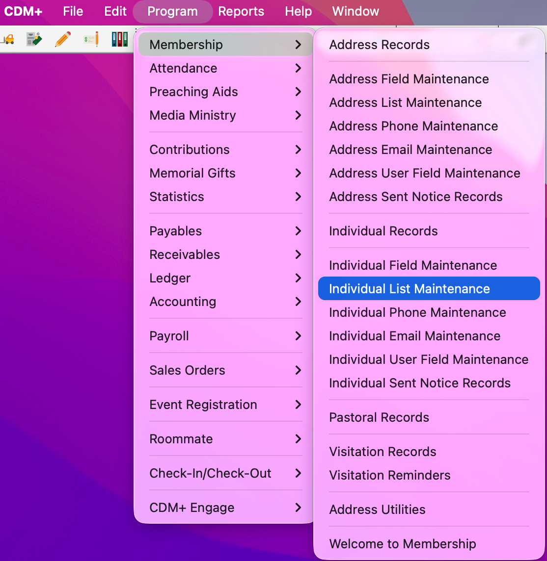Choose Address Sent Notice Records
Screen dimensions: 547x561
(x=429, y=197)
